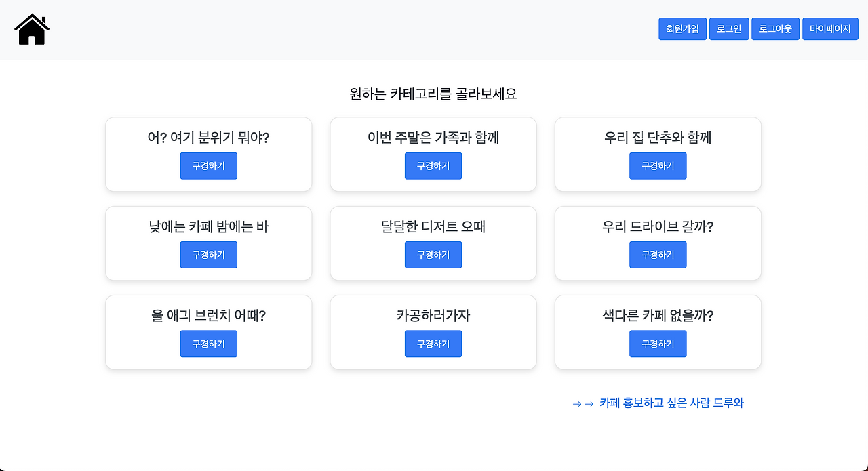
Task: Click the 로그인 button
Action: coord(729,29)
